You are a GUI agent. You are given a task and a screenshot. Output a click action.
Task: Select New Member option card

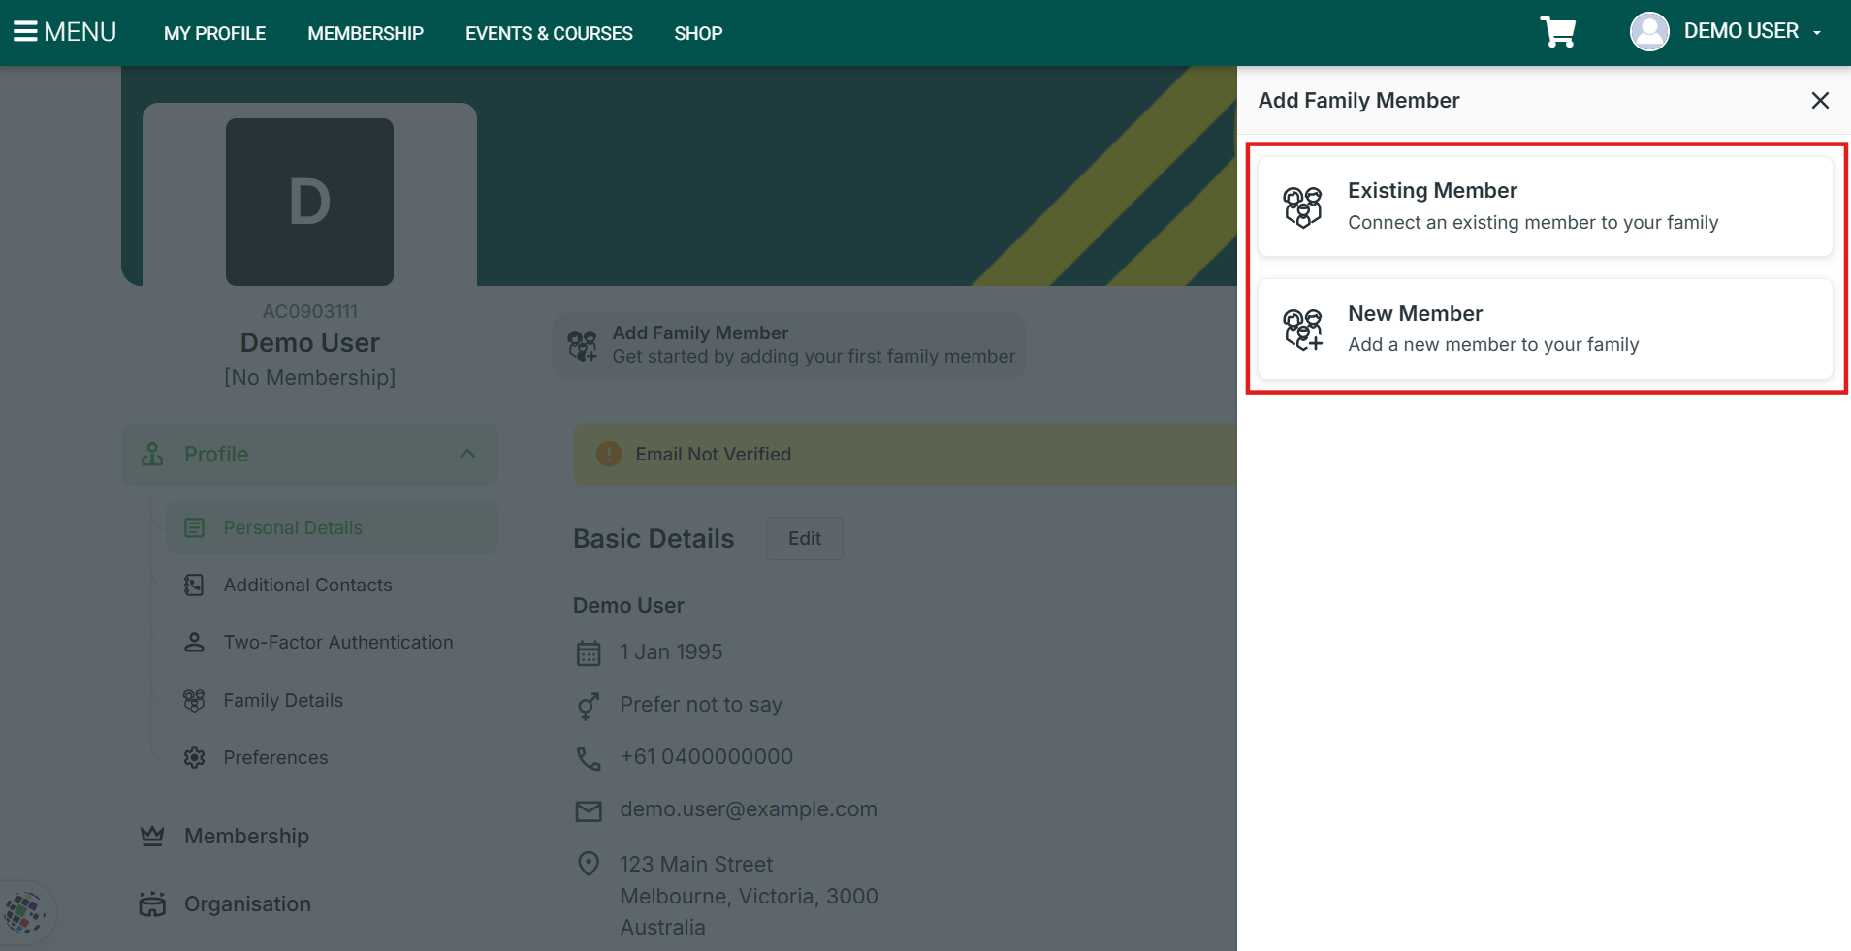point(1545,329)
